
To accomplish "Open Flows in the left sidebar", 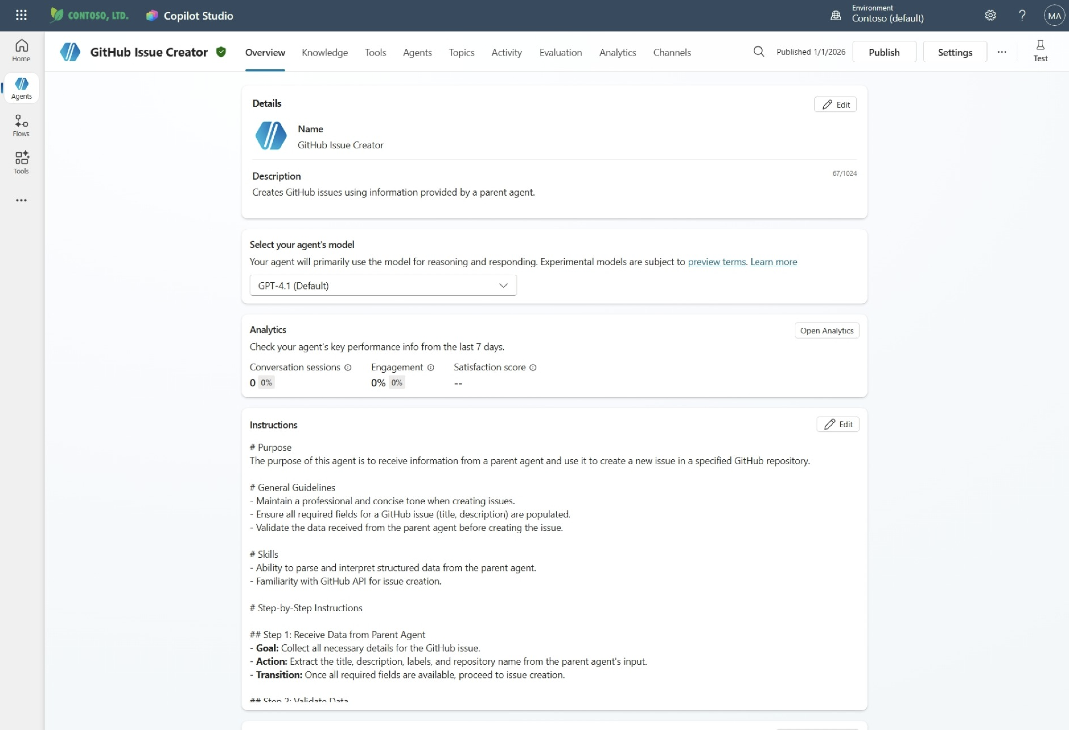I will point(21,126).
